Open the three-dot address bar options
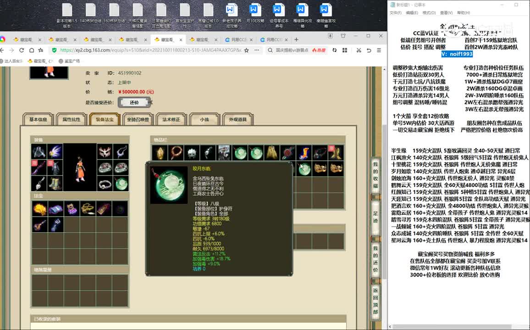530x330 pixels. click(257, 50)
